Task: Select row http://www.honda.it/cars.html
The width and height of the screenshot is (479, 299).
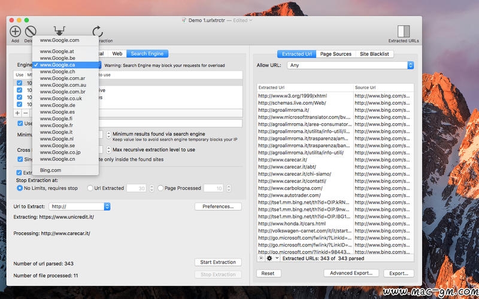Action: click(x=335, y=224)
